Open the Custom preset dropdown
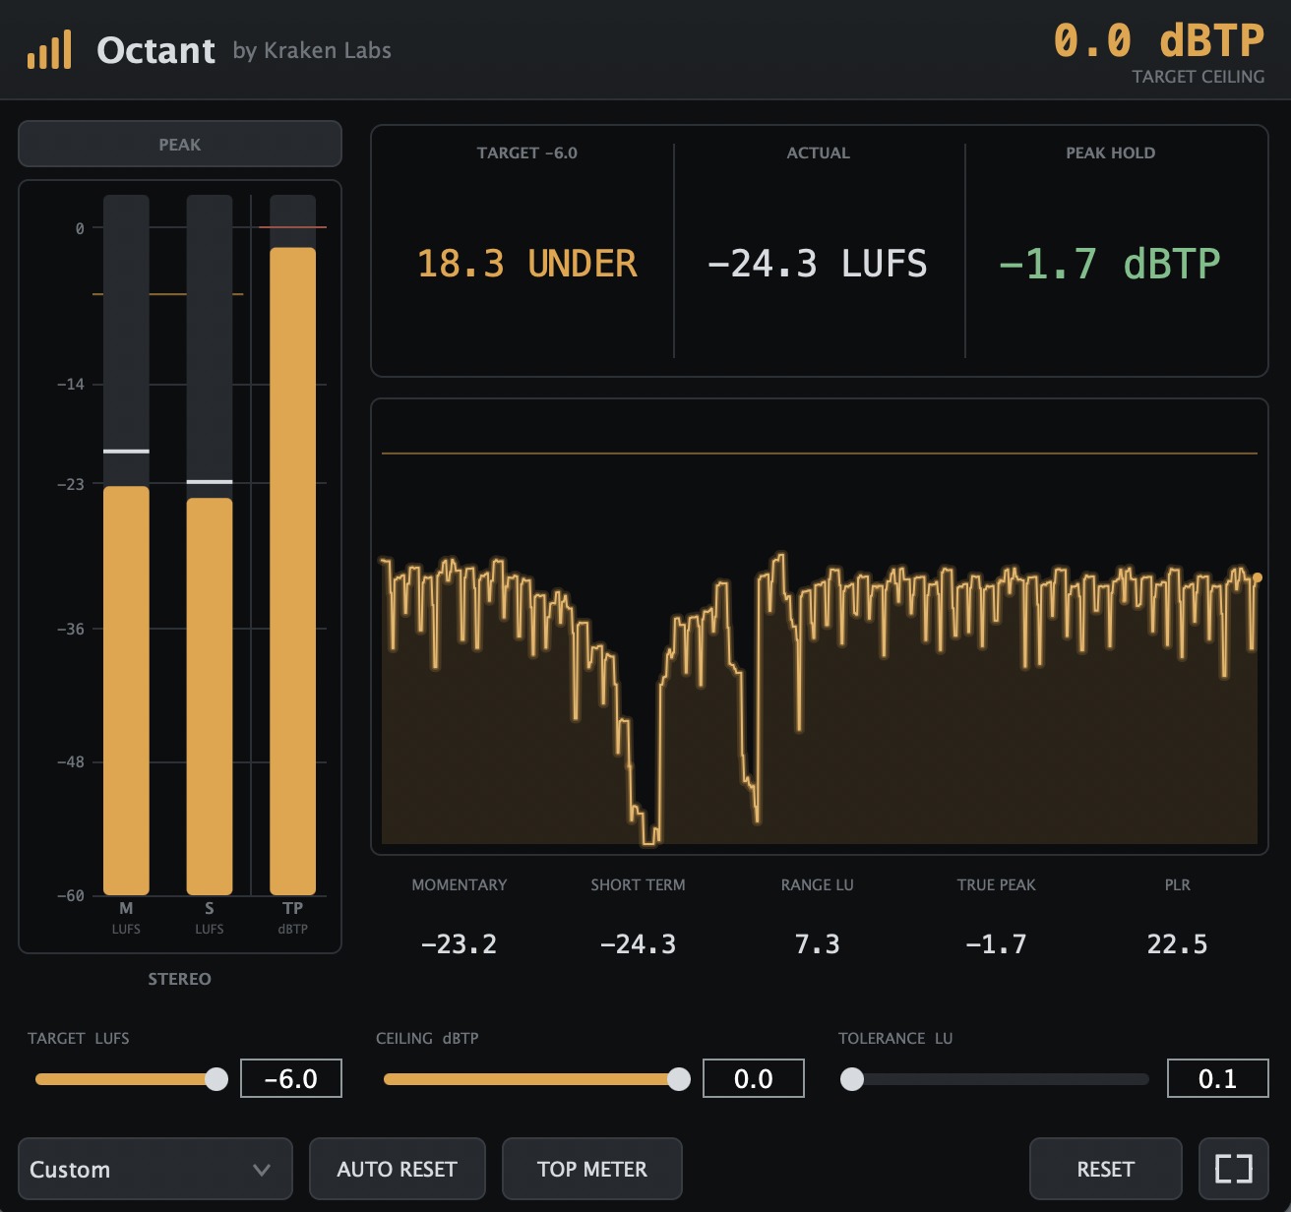 click(155, 1169)
